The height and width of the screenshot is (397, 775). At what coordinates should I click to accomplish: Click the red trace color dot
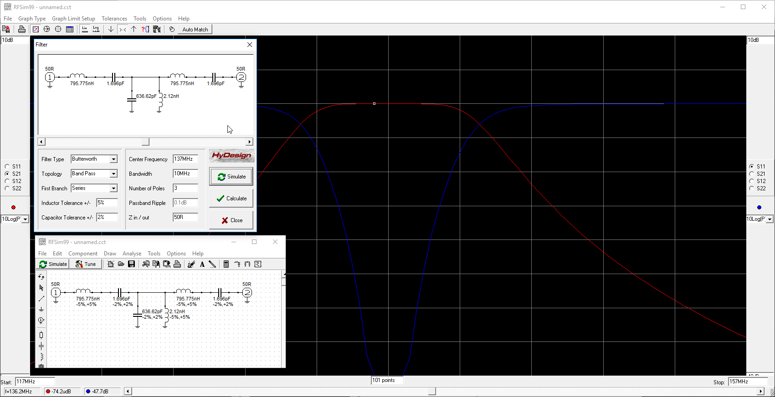tap(13, 208)
